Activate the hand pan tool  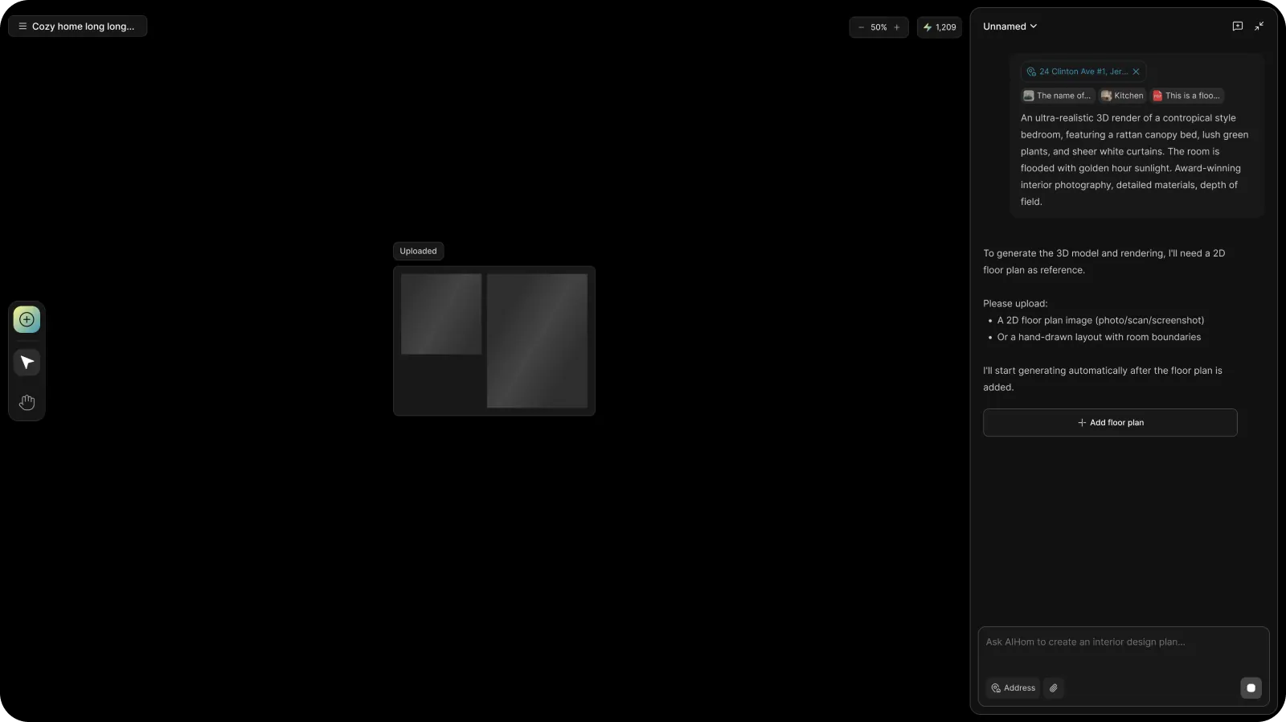click(x=27, y=403)
